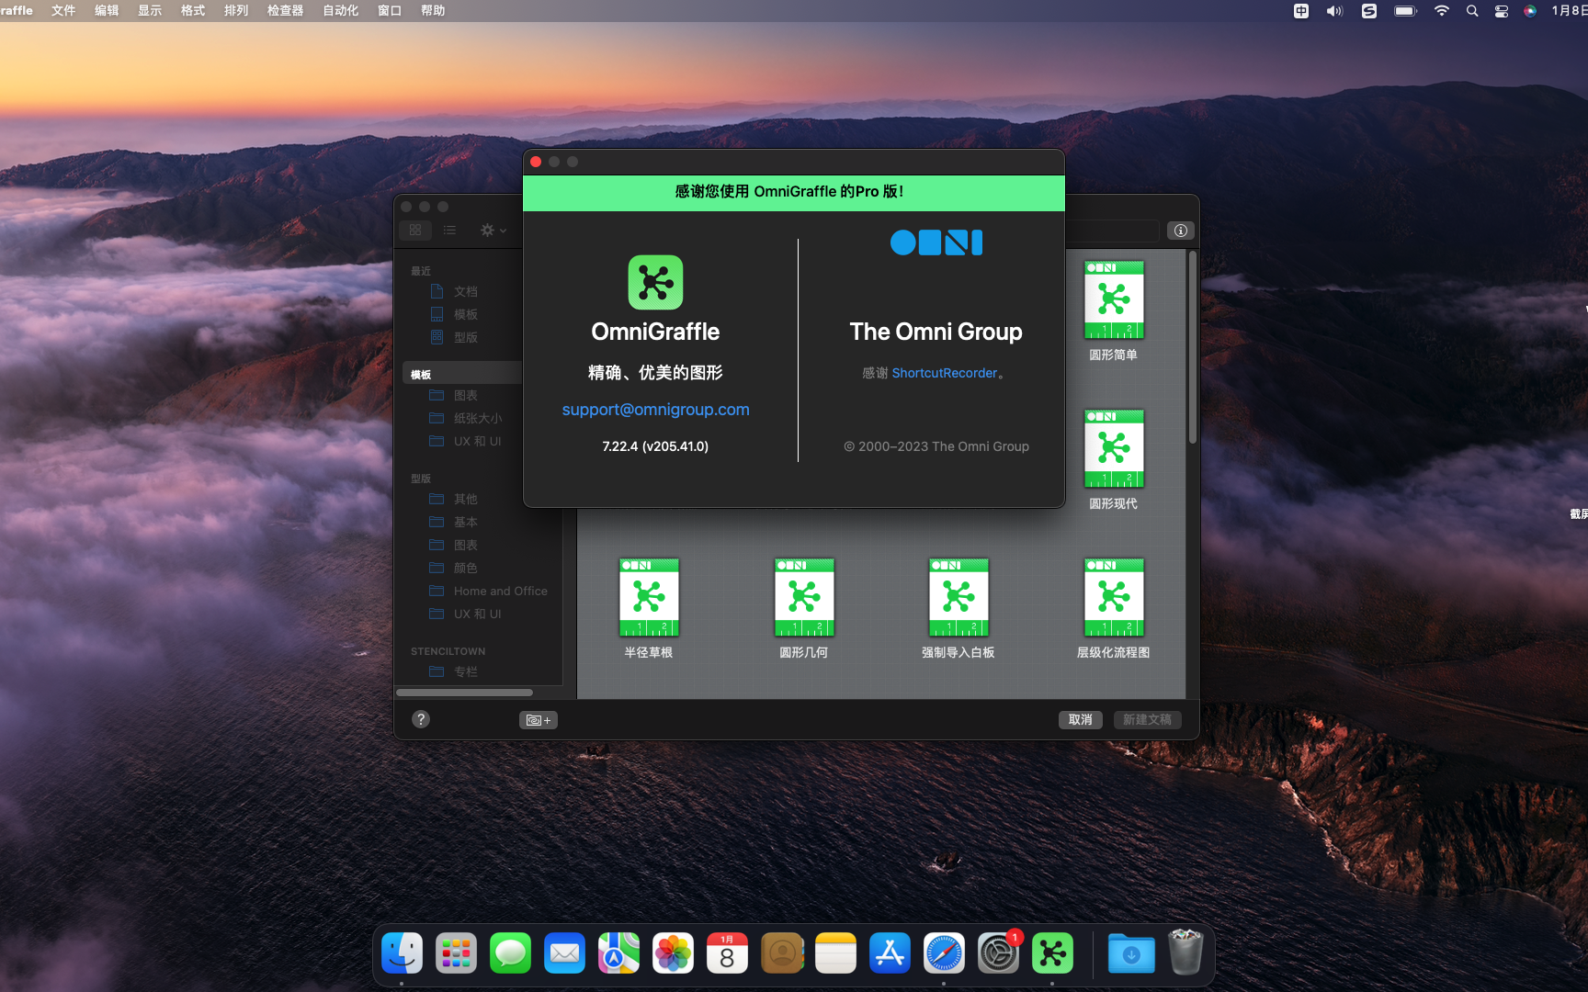
Task: Open the gear action dropdown in template chooser
Action: tap(493, 231)
